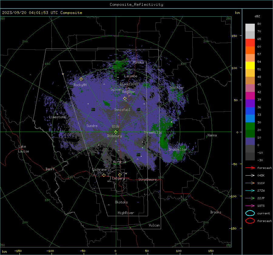The width and height of the screenshot is (273, 255).
Task: Click the yellow diamond marker near Cochrane
Action: tap(104, 175)
